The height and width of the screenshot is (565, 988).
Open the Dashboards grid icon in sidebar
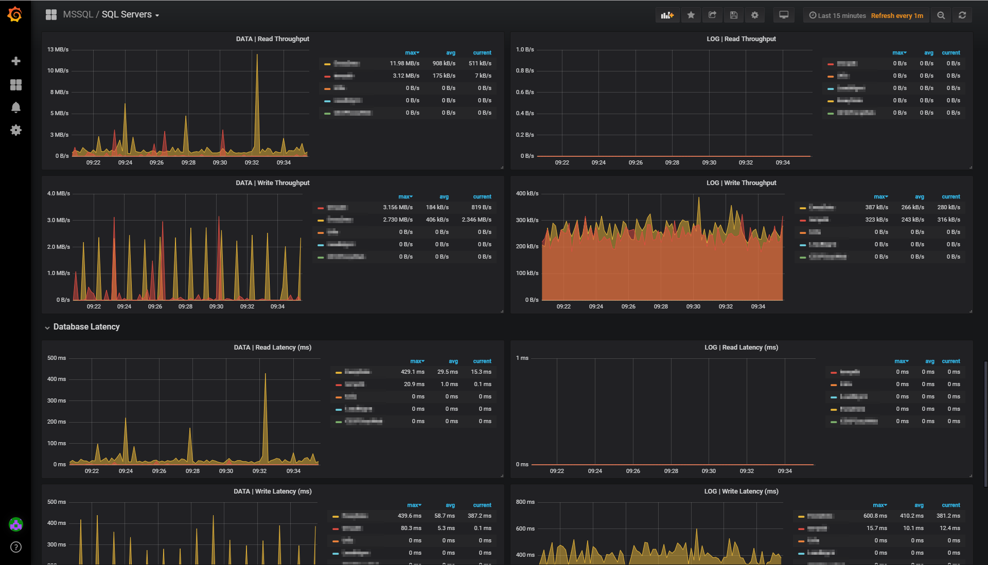(x=16, y=85)
